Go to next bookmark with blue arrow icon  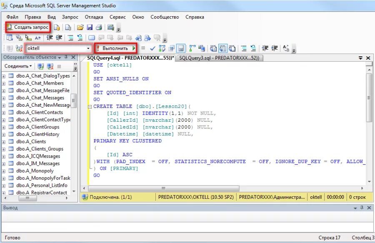coord(148,38)
